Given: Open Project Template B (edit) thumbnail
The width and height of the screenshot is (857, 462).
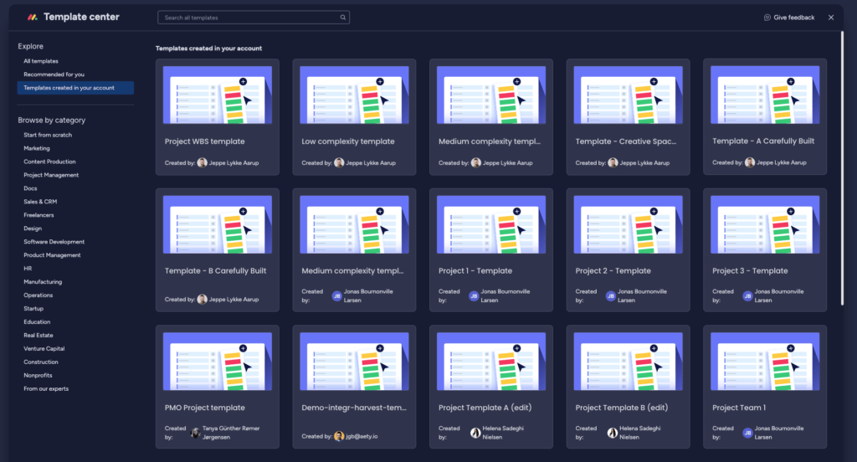Looking at the screenshot, I should coord(628,362).
